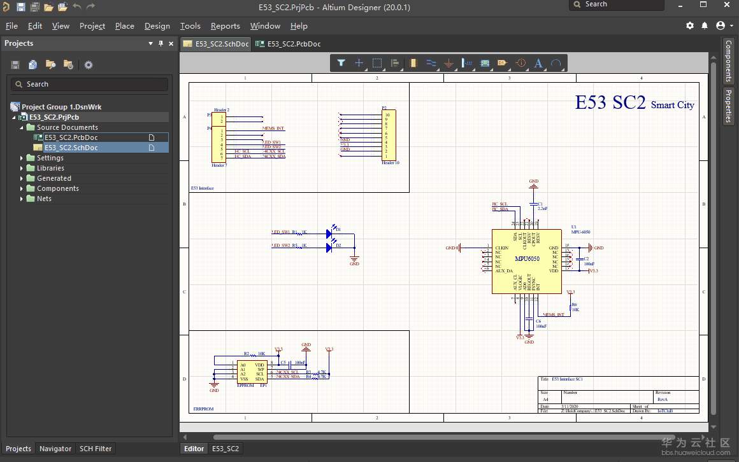This screenshot has height=462, width=739.
Task: Switch to the Navigator panel tab
Action: pyautogui.click(x=55, y=449)
